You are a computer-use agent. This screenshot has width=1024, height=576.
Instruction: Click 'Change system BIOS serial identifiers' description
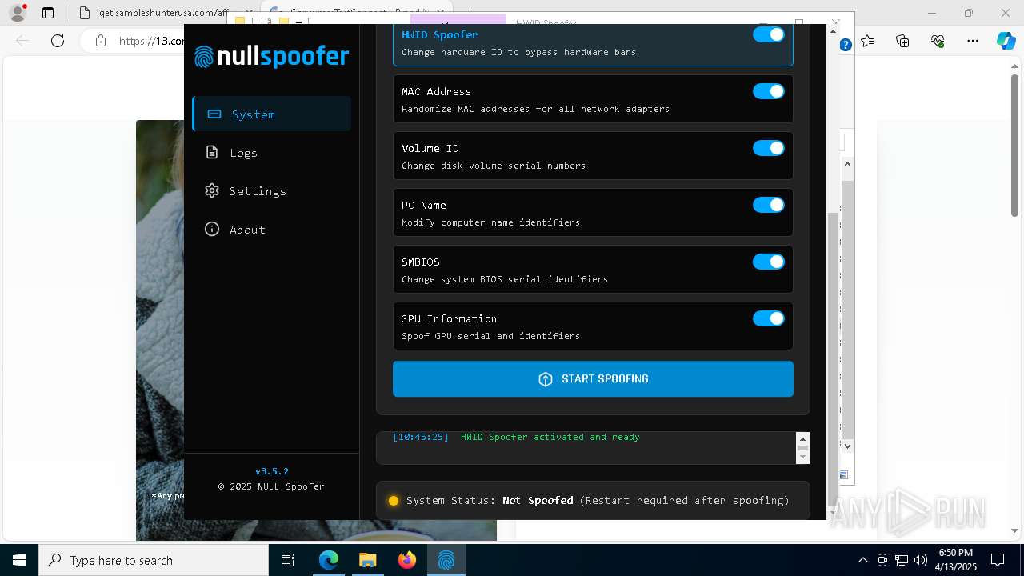(x=505, y=279)
